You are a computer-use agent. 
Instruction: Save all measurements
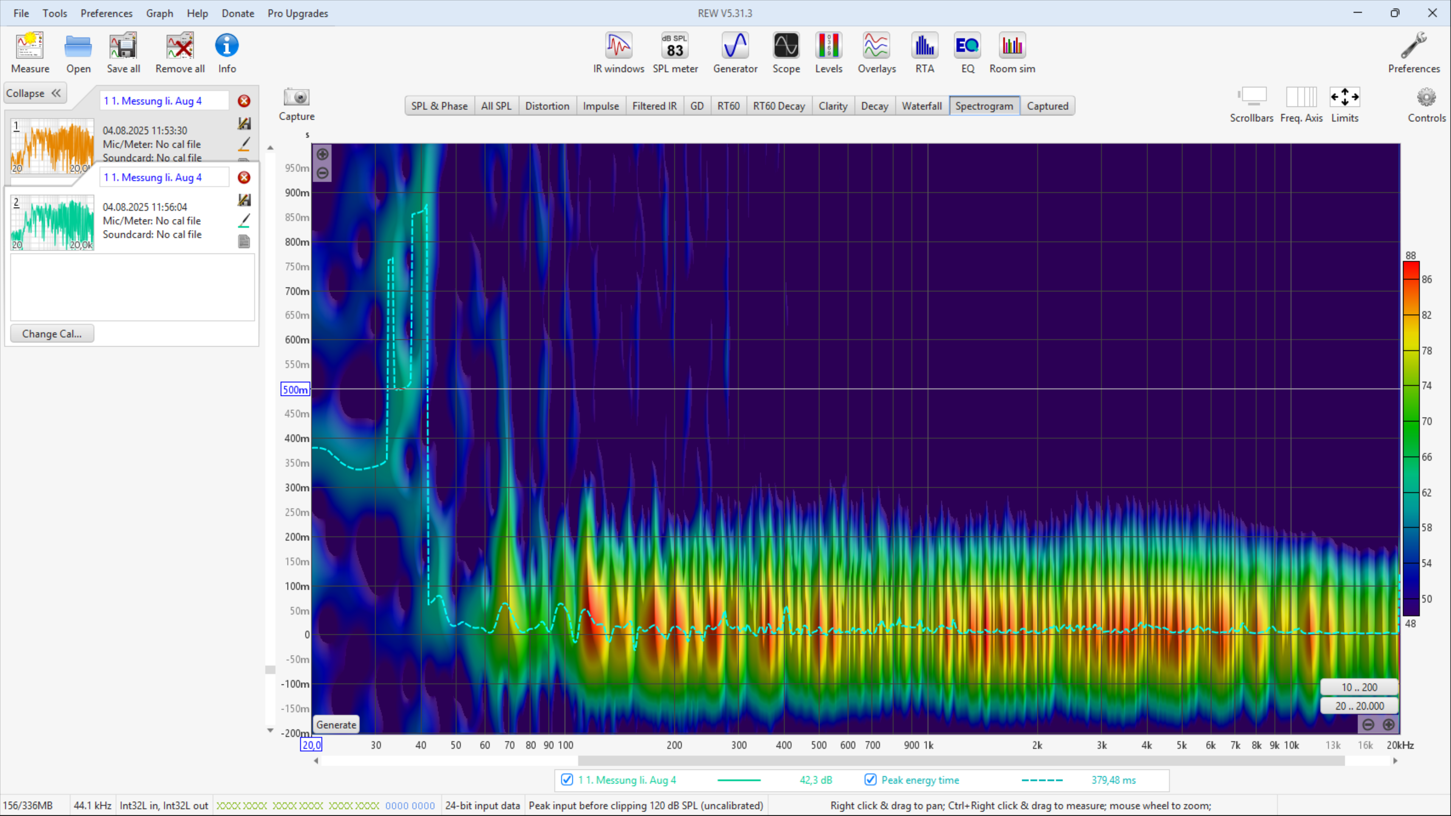pos(123,53)
